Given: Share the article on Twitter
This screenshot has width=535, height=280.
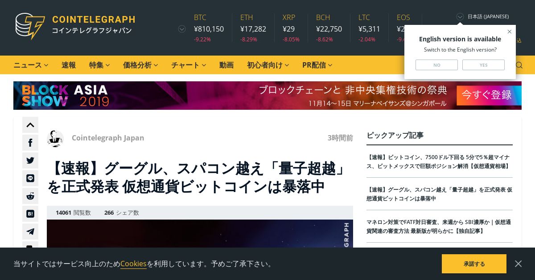Looking at the screenshot, I should 30,160.
